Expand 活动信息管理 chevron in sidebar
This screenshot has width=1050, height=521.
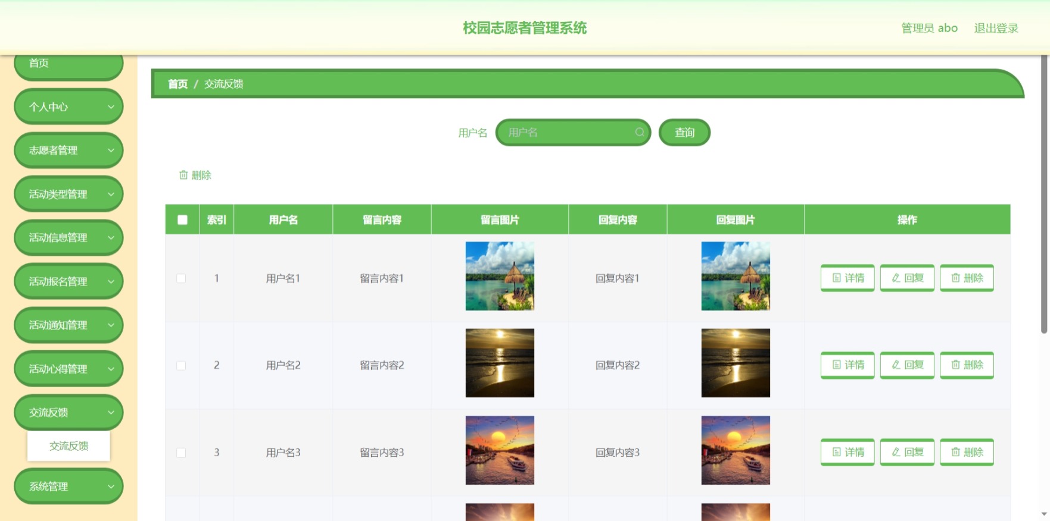111,238
